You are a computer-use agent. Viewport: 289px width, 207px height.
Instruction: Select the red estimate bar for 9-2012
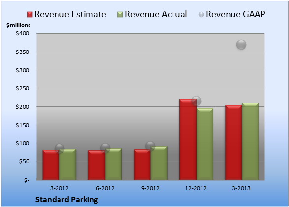pyautogui.click(x=142, y=164)
